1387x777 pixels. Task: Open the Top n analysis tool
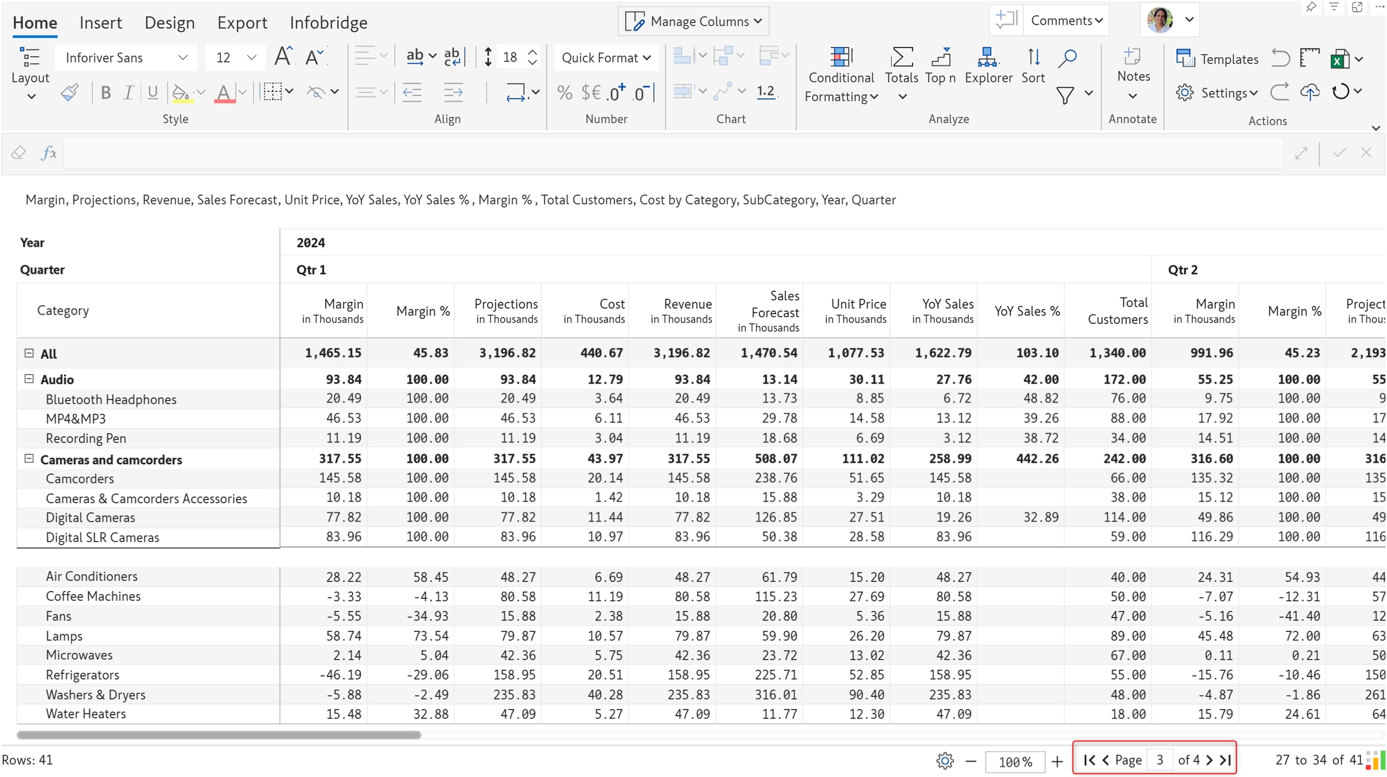point(940,65)
